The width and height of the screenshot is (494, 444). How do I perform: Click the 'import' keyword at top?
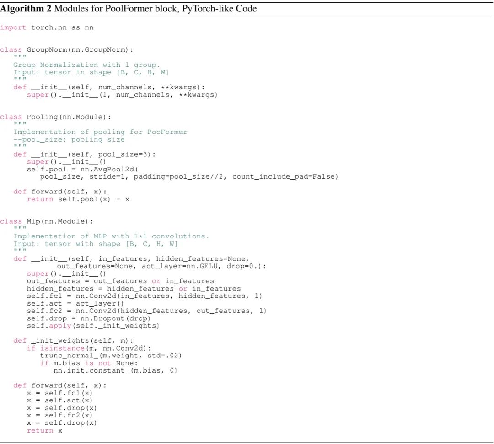[13, 28]
